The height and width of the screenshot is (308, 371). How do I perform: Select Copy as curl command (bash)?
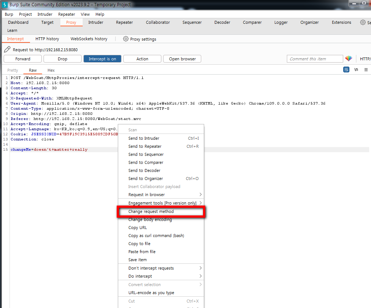(161, 236)
